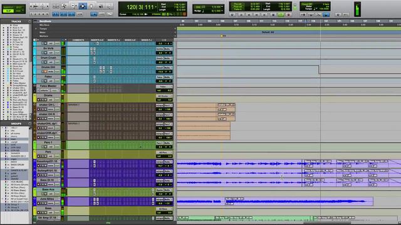
Task: Click the Fade-in transport button
Action: [237, 9]
